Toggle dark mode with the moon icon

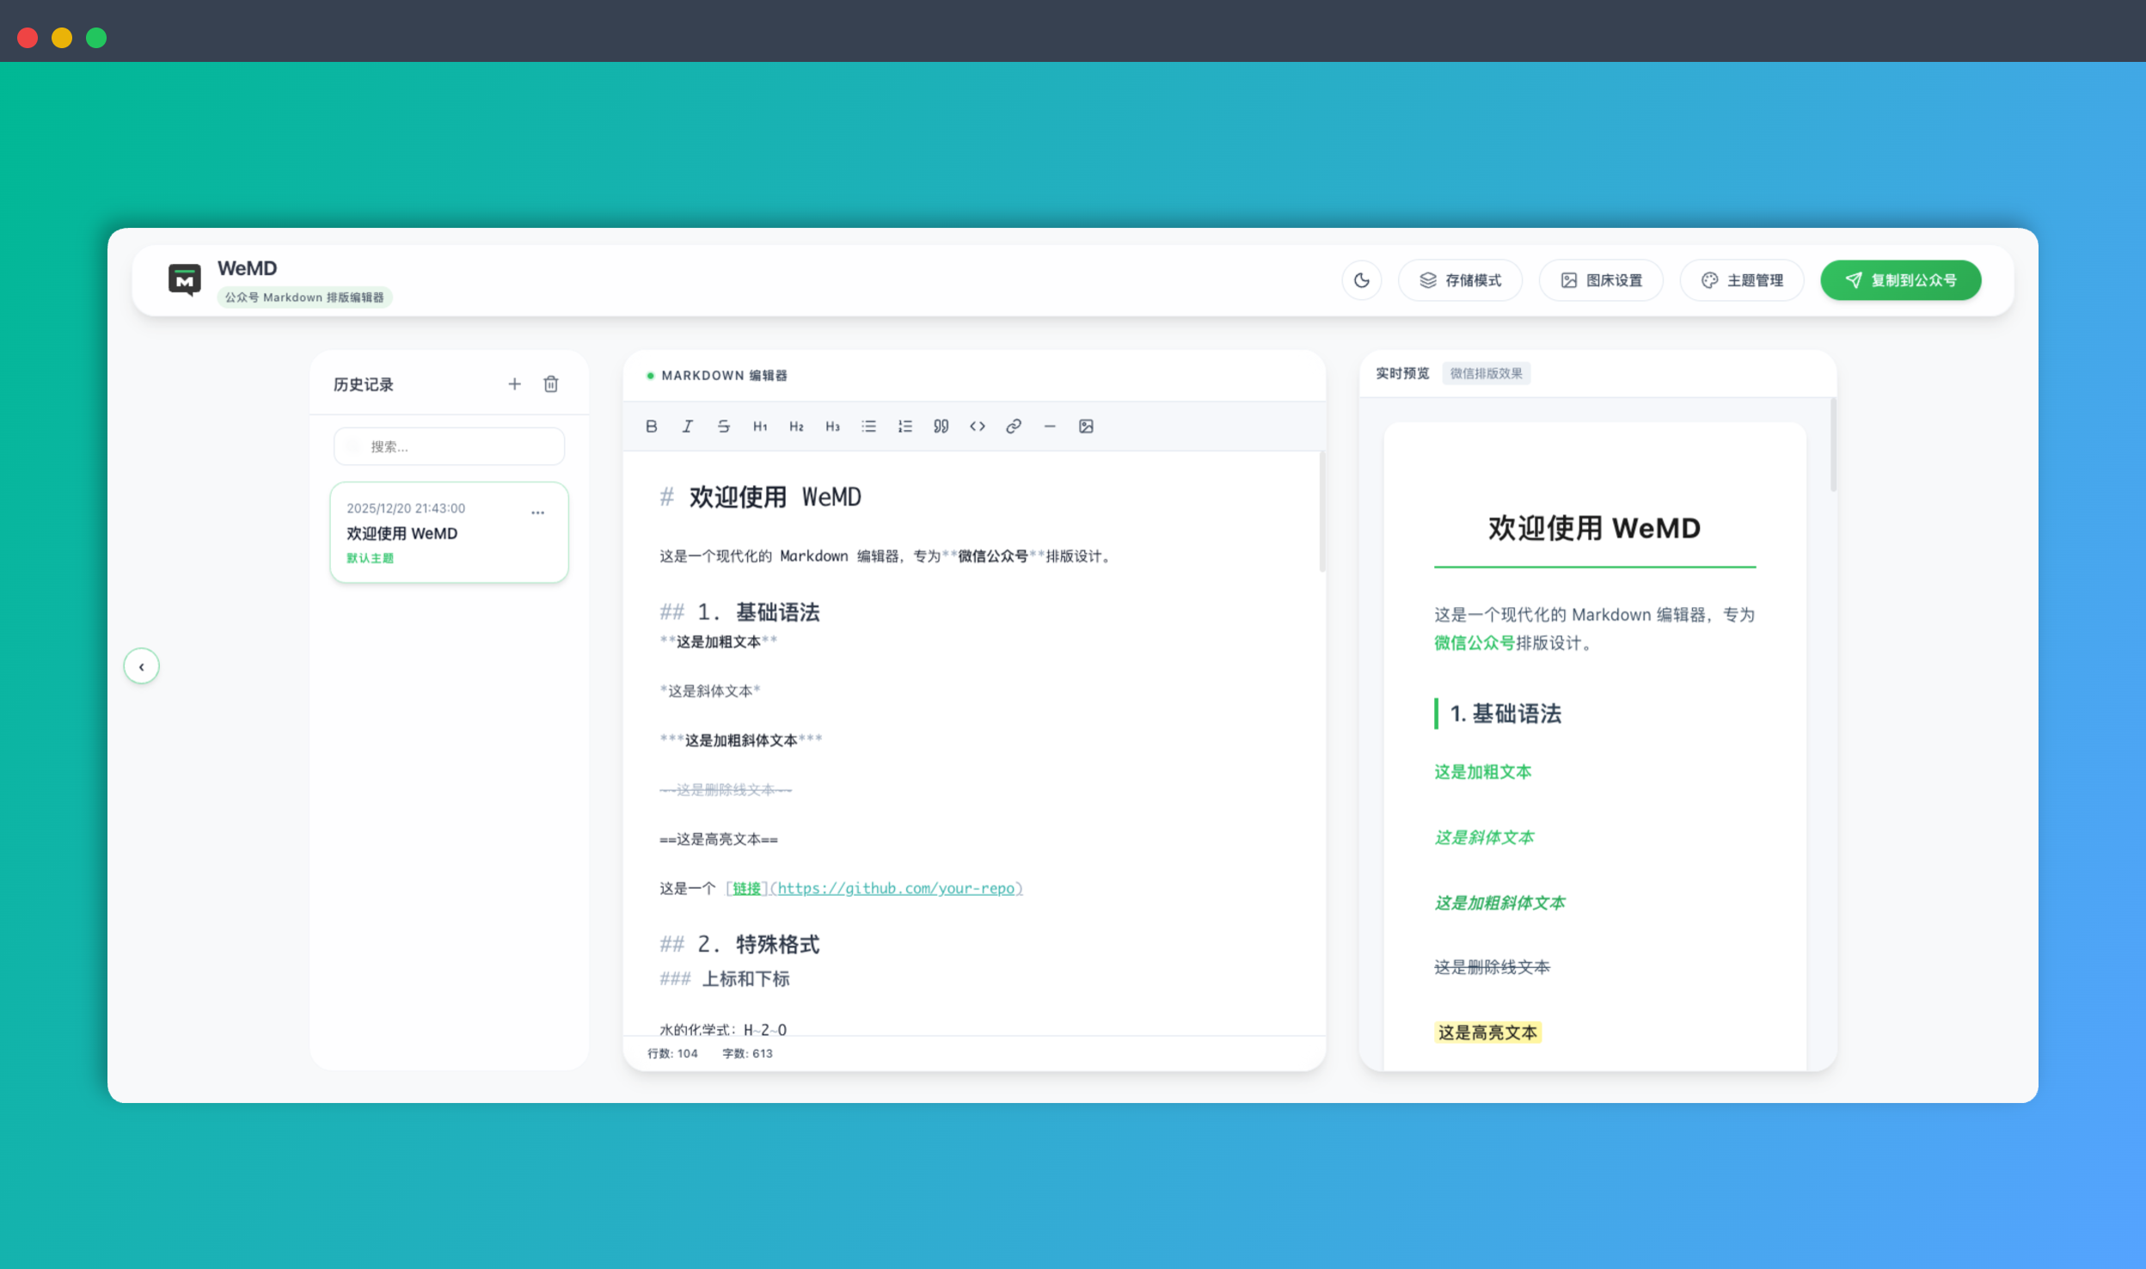coord(1361,279)
